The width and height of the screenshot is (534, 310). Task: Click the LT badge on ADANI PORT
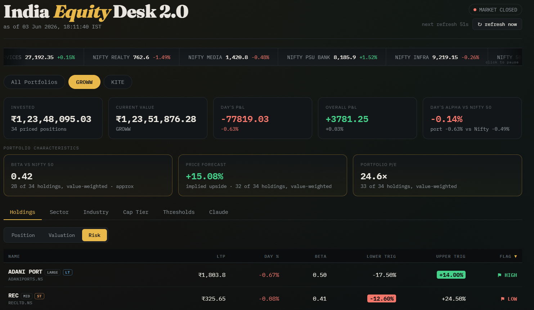click(x=68, y=272)
